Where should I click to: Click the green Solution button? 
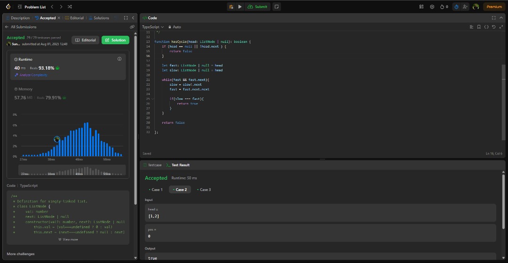(x=115, y=40)
